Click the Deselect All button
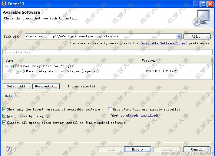215x156 pixels. tap(46, 86)
